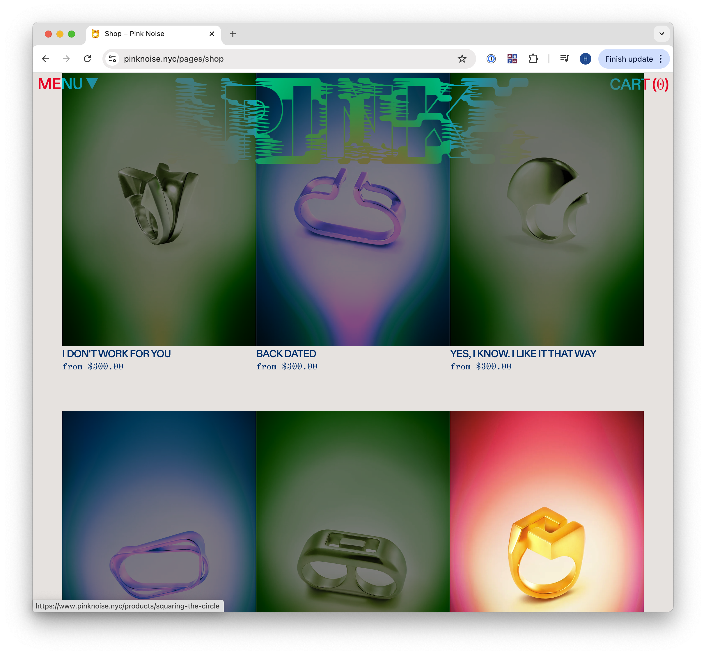
Task: Click price under YES, I KNOW
Action: [x=481, y=366]
